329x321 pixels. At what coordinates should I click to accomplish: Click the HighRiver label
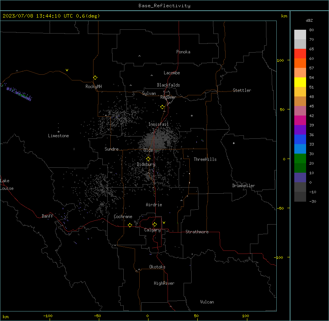164,283
